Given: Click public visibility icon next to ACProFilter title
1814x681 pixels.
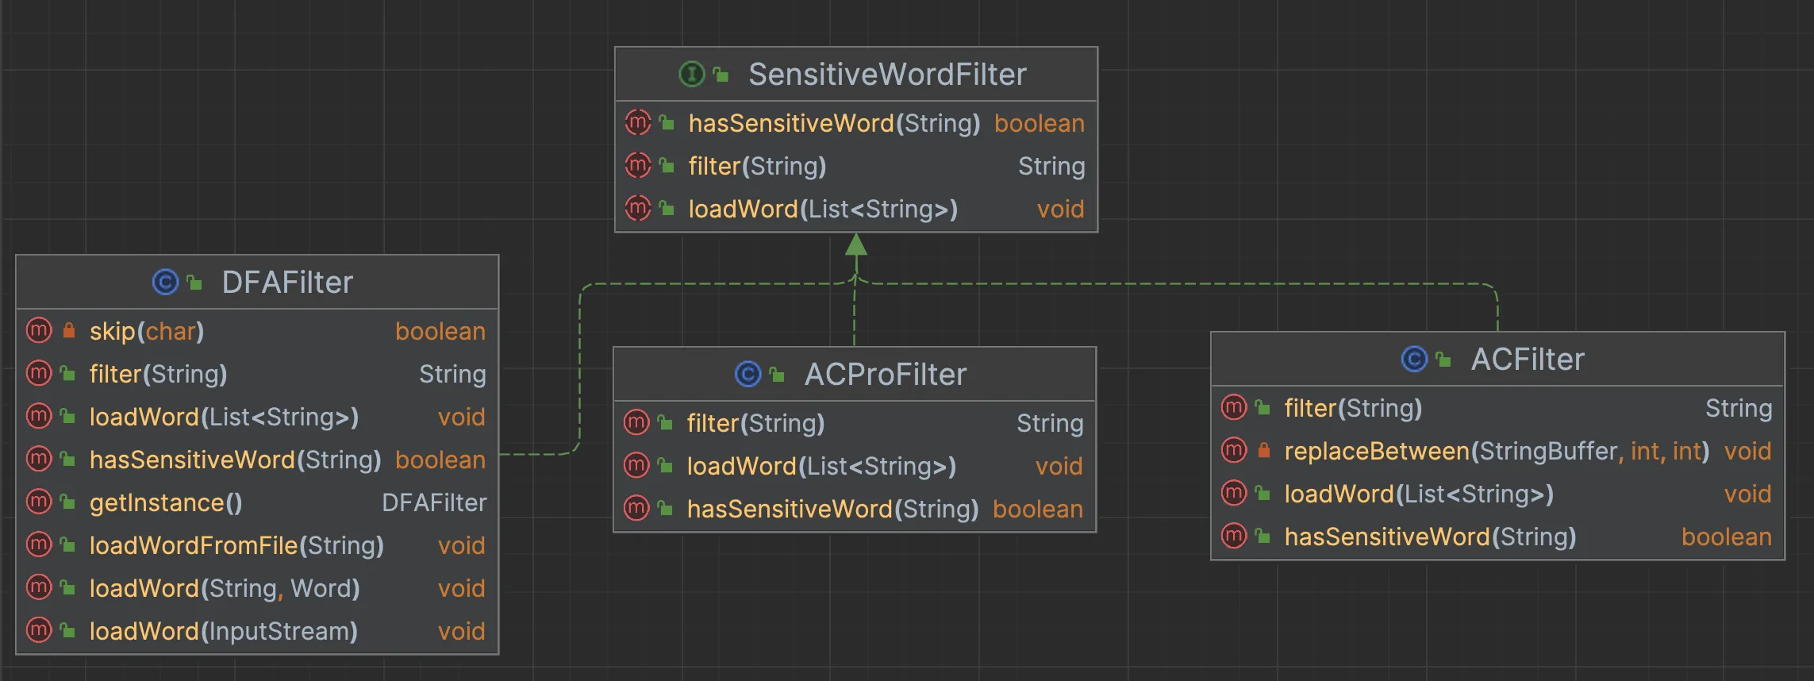Looking at the screenshot, I should 777,375.
